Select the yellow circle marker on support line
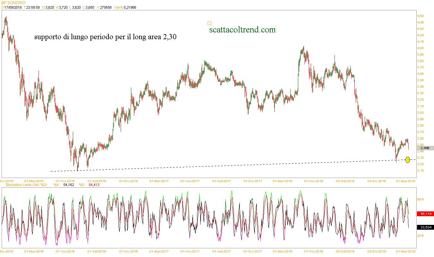Screen dimensions: 434x257 point(407,160)
